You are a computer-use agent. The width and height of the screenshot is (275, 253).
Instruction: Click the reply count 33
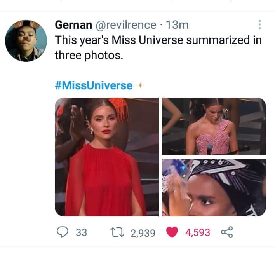81,233
